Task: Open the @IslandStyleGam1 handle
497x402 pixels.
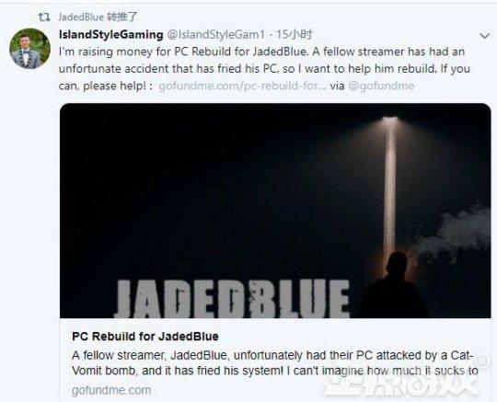Action: click(x=215, y=34)
